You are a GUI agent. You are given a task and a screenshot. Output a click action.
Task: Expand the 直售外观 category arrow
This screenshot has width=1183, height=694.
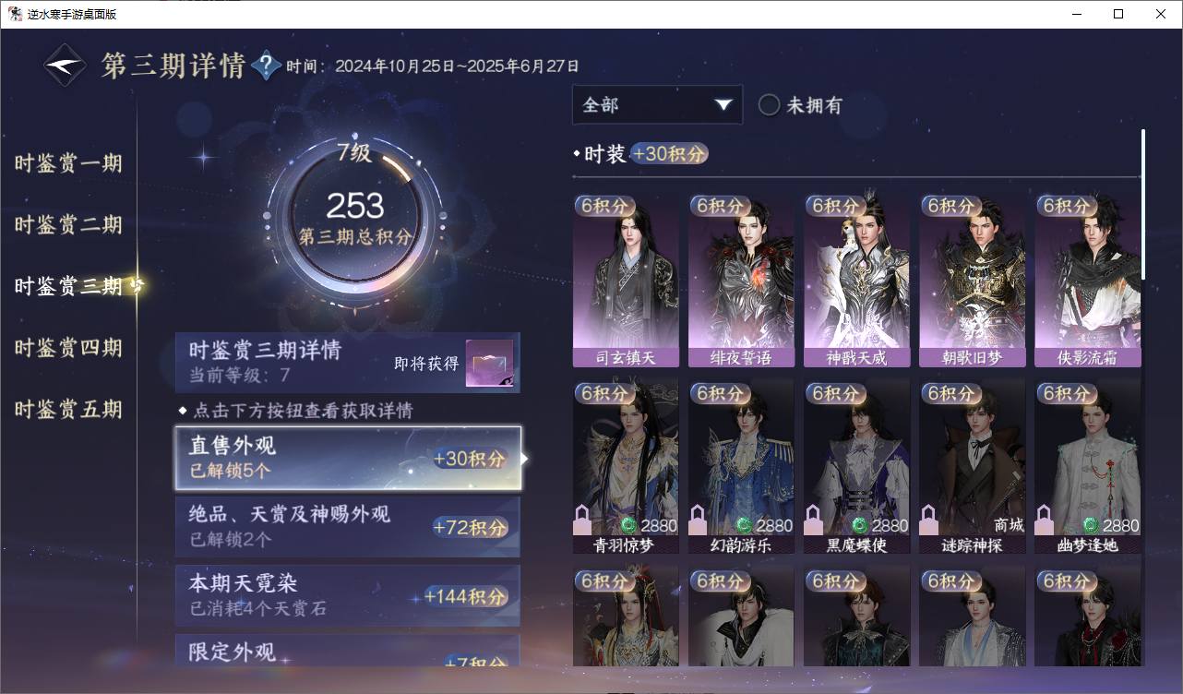[525, 458]
